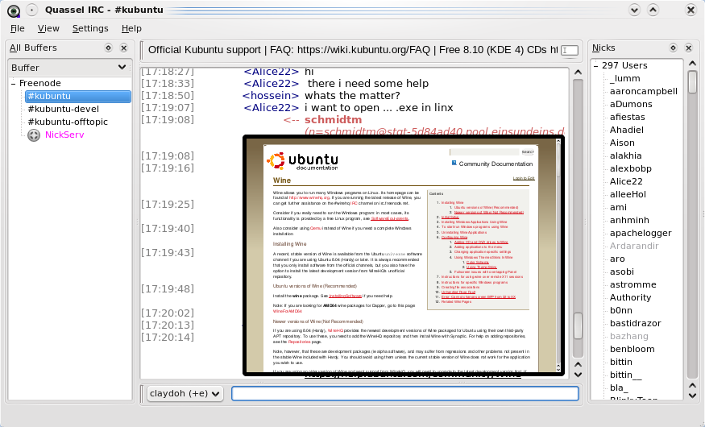The height and width of the screenshot is (427, 705).
Task: Click the nick list scrollbar handle
Action: (x=692, y=81)
